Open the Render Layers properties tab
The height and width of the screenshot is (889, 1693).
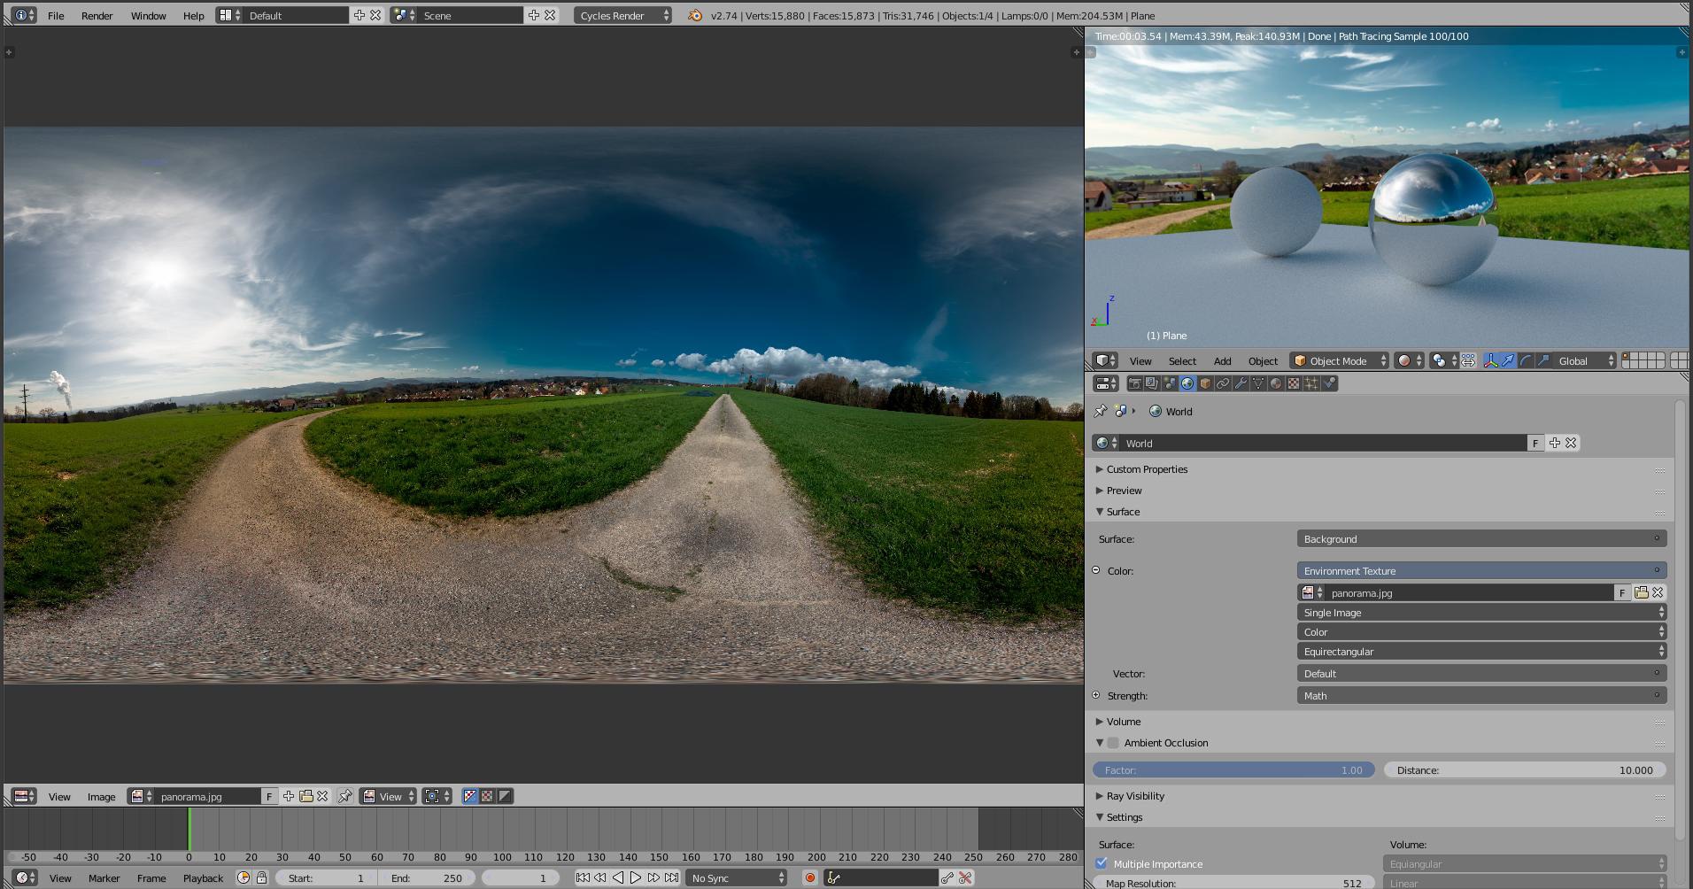[1152, 383]
